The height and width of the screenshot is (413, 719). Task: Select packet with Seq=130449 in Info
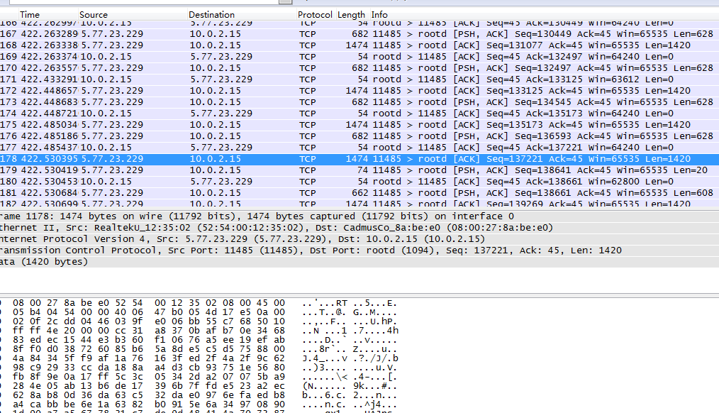point(355,34)
